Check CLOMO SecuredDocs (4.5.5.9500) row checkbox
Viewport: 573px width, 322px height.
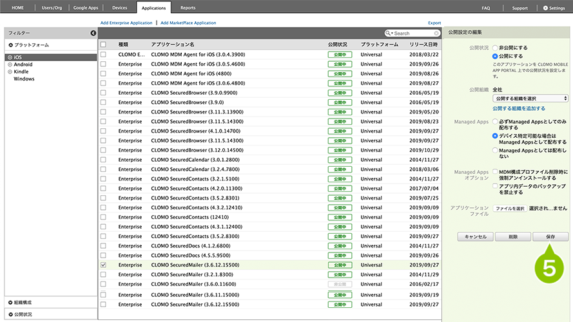103,256
